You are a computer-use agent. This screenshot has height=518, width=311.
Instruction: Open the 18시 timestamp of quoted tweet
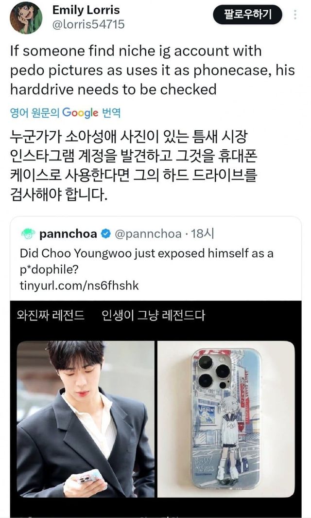(202, 234)
